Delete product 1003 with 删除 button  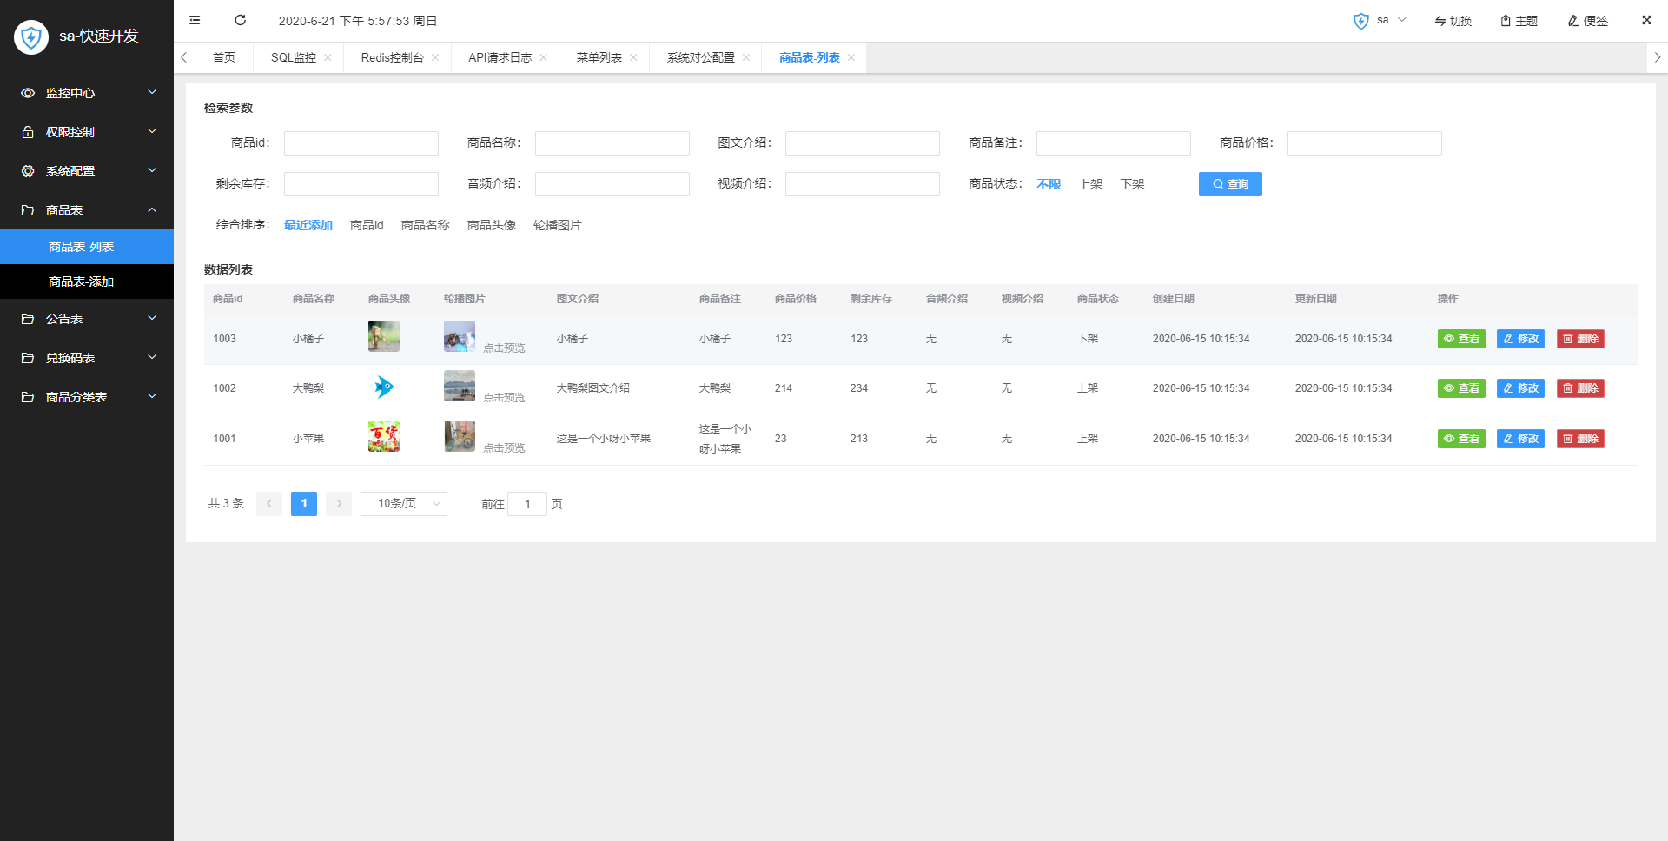[x=1580, y=339]
